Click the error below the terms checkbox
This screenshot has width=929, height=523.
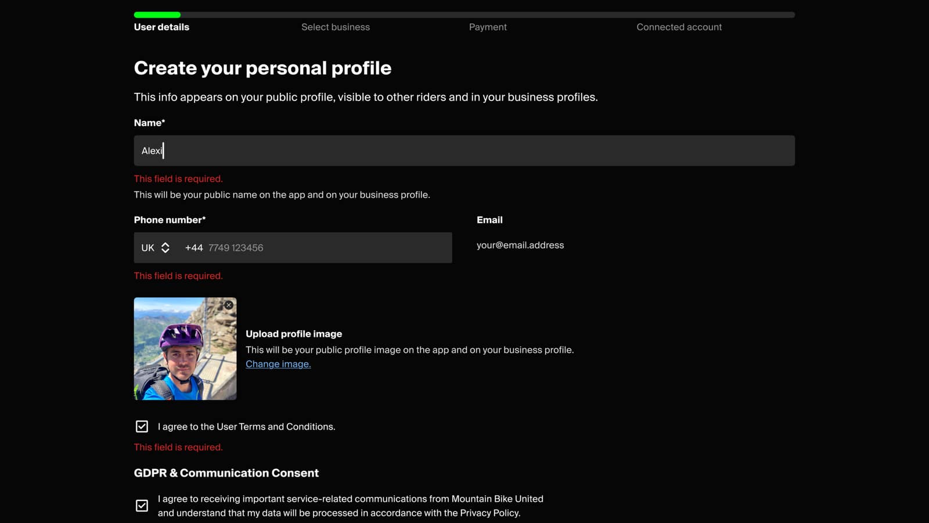click(x=178, y=448)
